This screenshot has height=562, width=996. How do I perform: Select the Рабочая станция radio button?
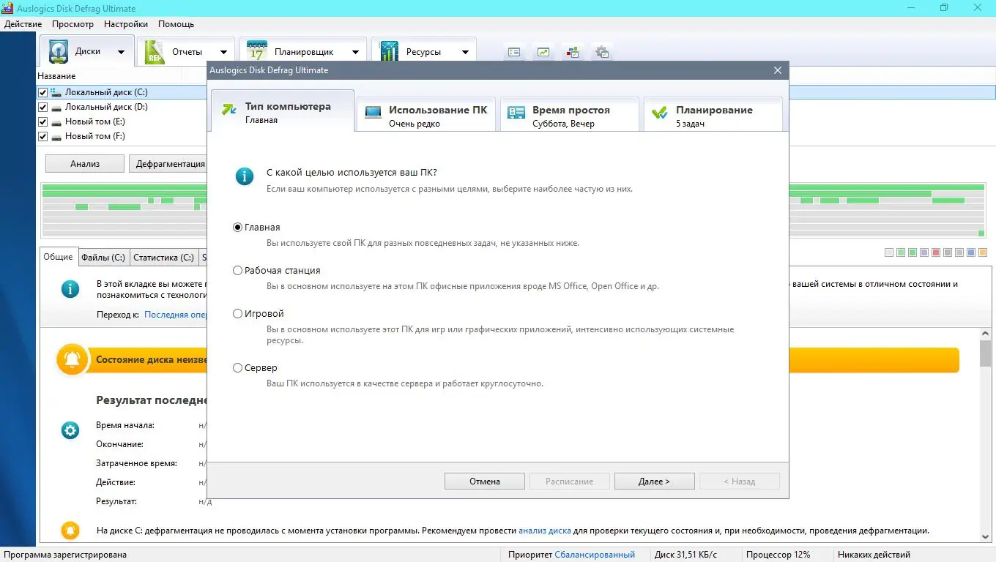click(x=237, y=270)
